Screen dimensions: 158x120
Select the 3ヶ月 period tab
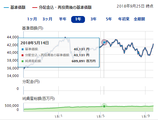point(47,19)
